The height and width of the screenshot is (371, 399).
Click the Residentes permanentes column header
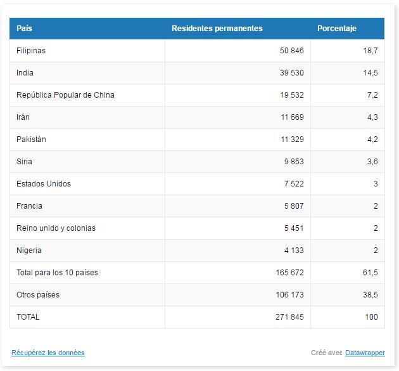pos(217,29)
